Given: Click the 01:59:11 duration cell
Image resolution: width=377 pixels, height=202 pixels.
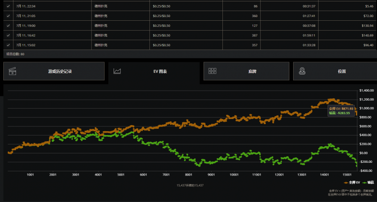Looking at the screenshot, I should click(x=309, y=35).
